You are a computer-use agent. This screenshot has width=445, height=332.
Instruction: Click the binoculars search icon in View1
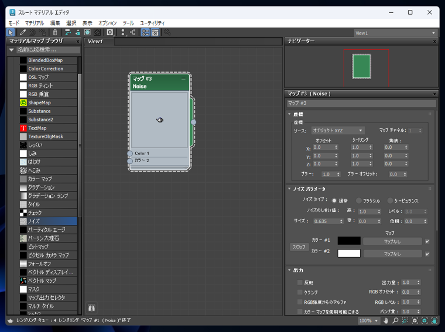pos(92,308)
